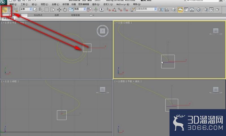Toggle Percent Snap
226x136 pixels.
(120, 10)
